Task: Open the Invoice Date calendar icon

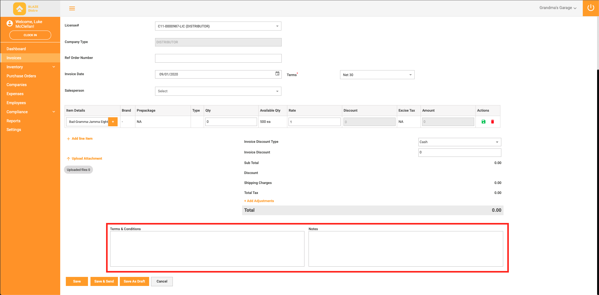Action: click(277, 74)
